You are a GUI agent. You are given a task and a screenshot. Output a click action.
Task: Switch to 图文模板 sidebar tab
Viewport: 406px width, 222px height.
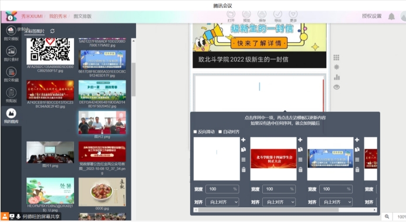coord(11,33)
